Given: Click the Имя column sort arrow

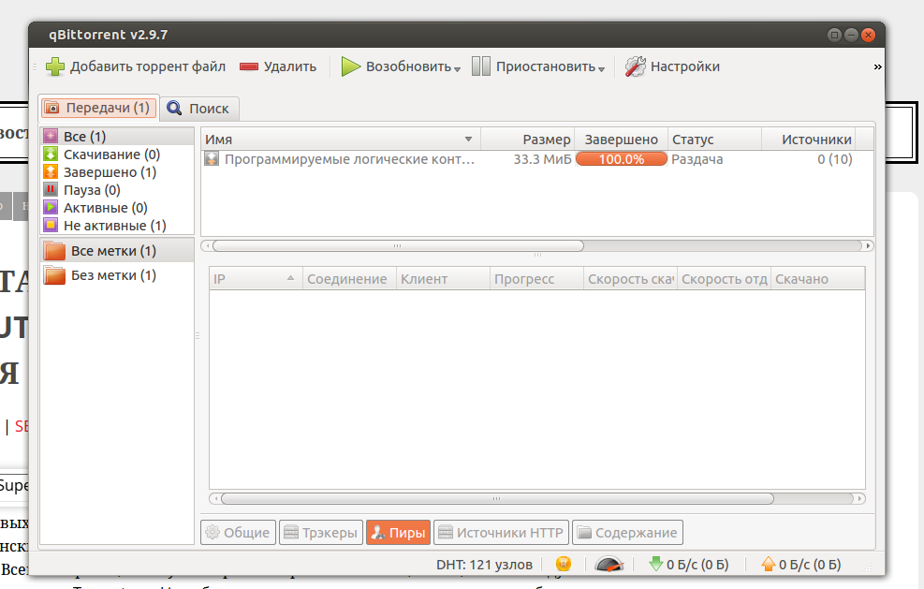Looking at the screenshot, I should click(468, 140).
